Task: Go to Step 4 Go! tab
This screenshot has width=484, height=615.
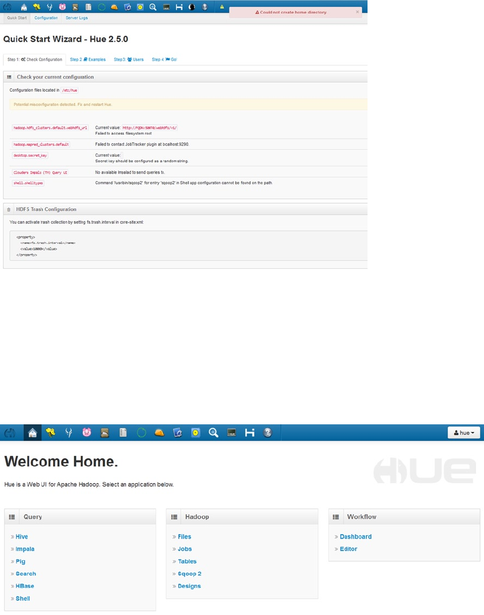Action: [164, 59]
